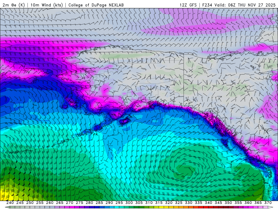Select the 365 value on the color scale
This screenshot has width=278, height=209.
coord(258,203)
